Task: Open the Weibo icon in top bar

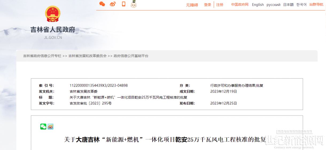Action: [113, 4]
